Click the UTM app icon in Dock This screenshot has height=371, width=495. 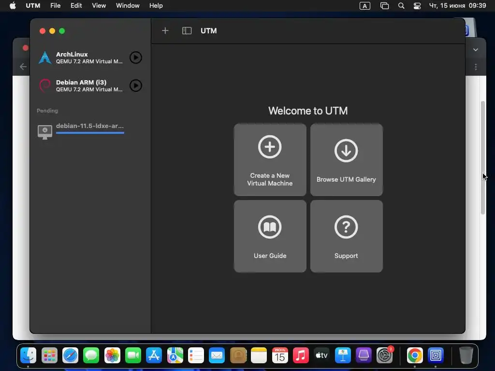[x=436, y=356]
